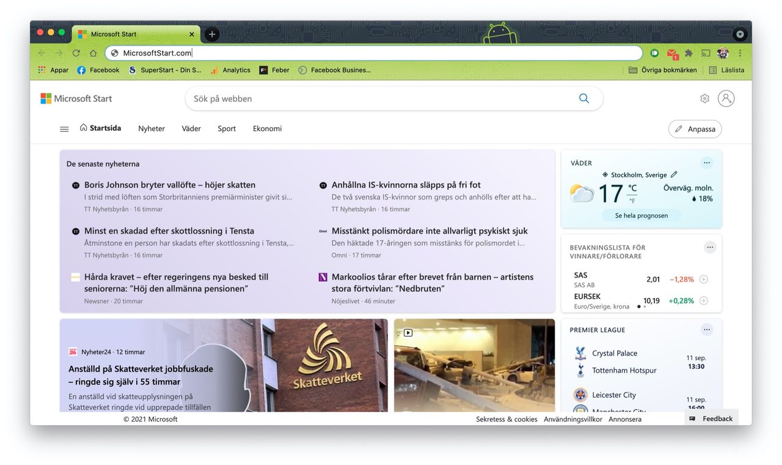782x465 pixels.
Task: Click the cloudy weather icon
Action: (x=582, y=193)
